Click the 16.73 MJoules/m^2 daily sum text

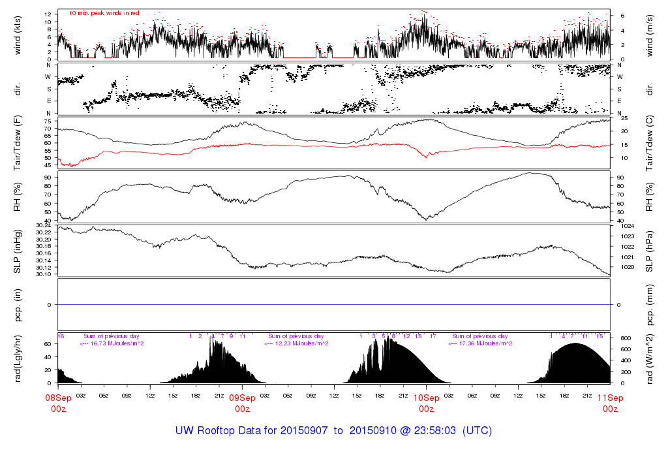(x=112, y=343)
